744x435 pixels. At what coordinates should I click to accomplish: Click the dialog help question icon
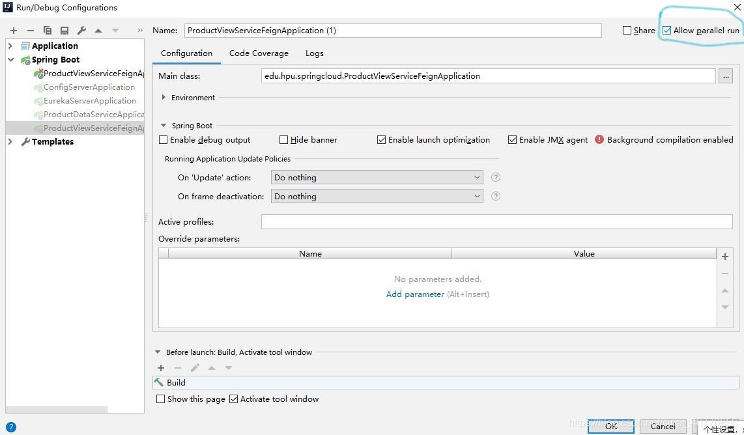10,427
